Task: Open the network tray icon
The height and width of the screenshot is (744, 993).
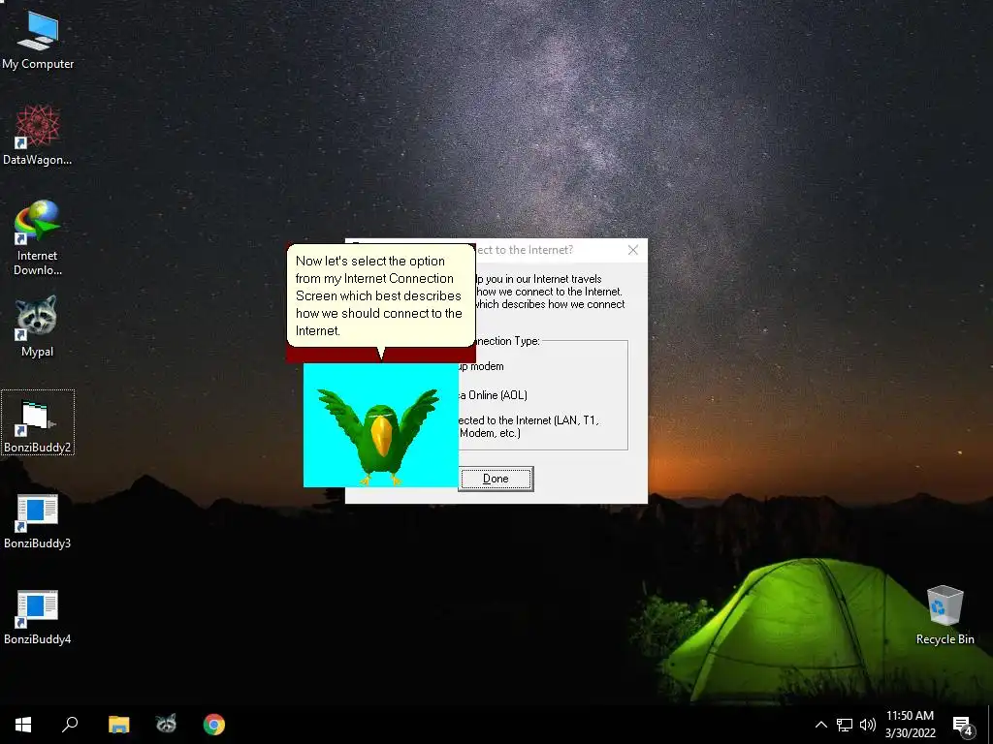Action: (x=845, y=725)
